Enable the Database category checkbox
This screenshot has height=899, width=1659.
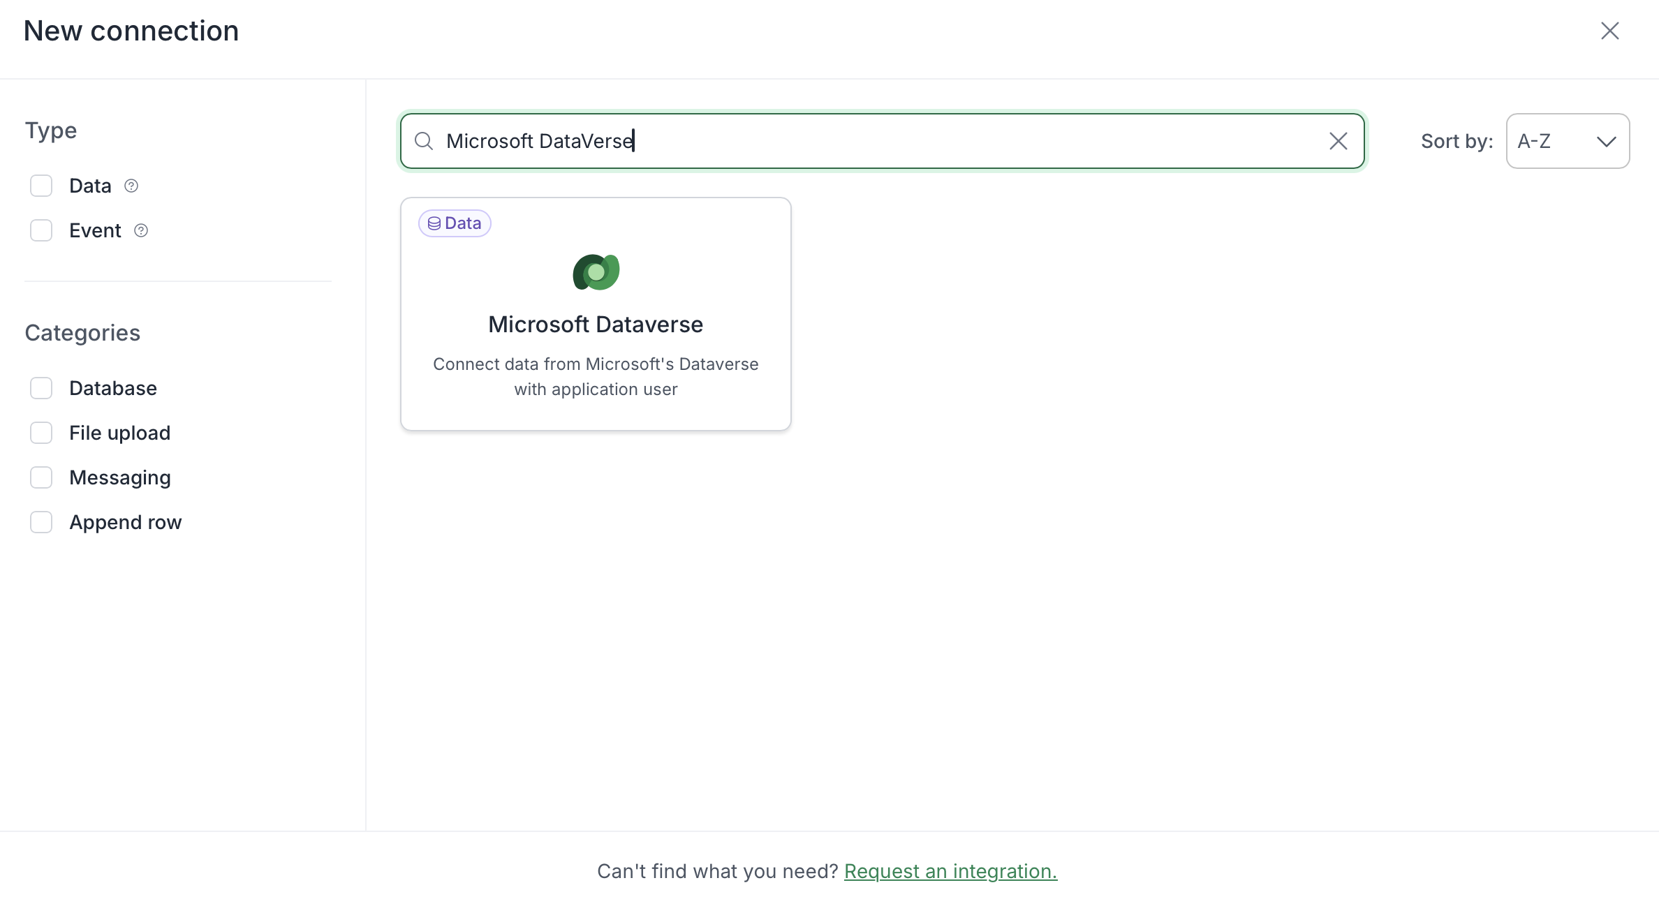[41, 388]
